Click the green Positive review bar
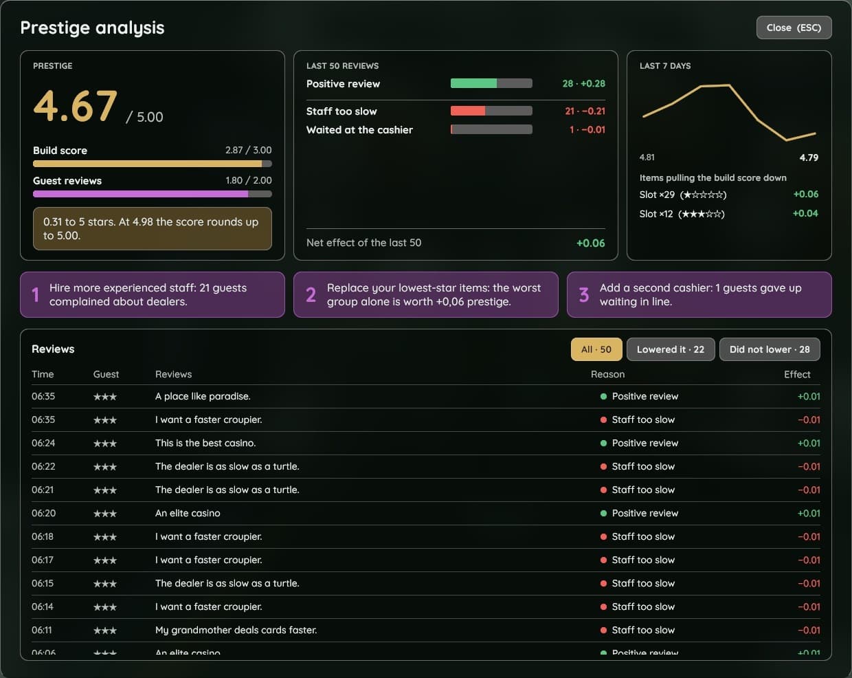 pos(491,83)
